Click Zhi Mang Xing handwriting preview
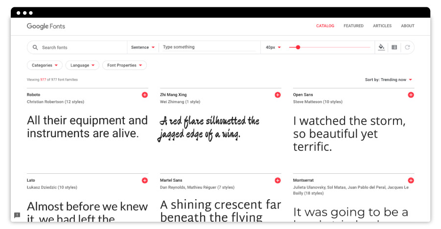441x229 pixels. coord(208,128)
